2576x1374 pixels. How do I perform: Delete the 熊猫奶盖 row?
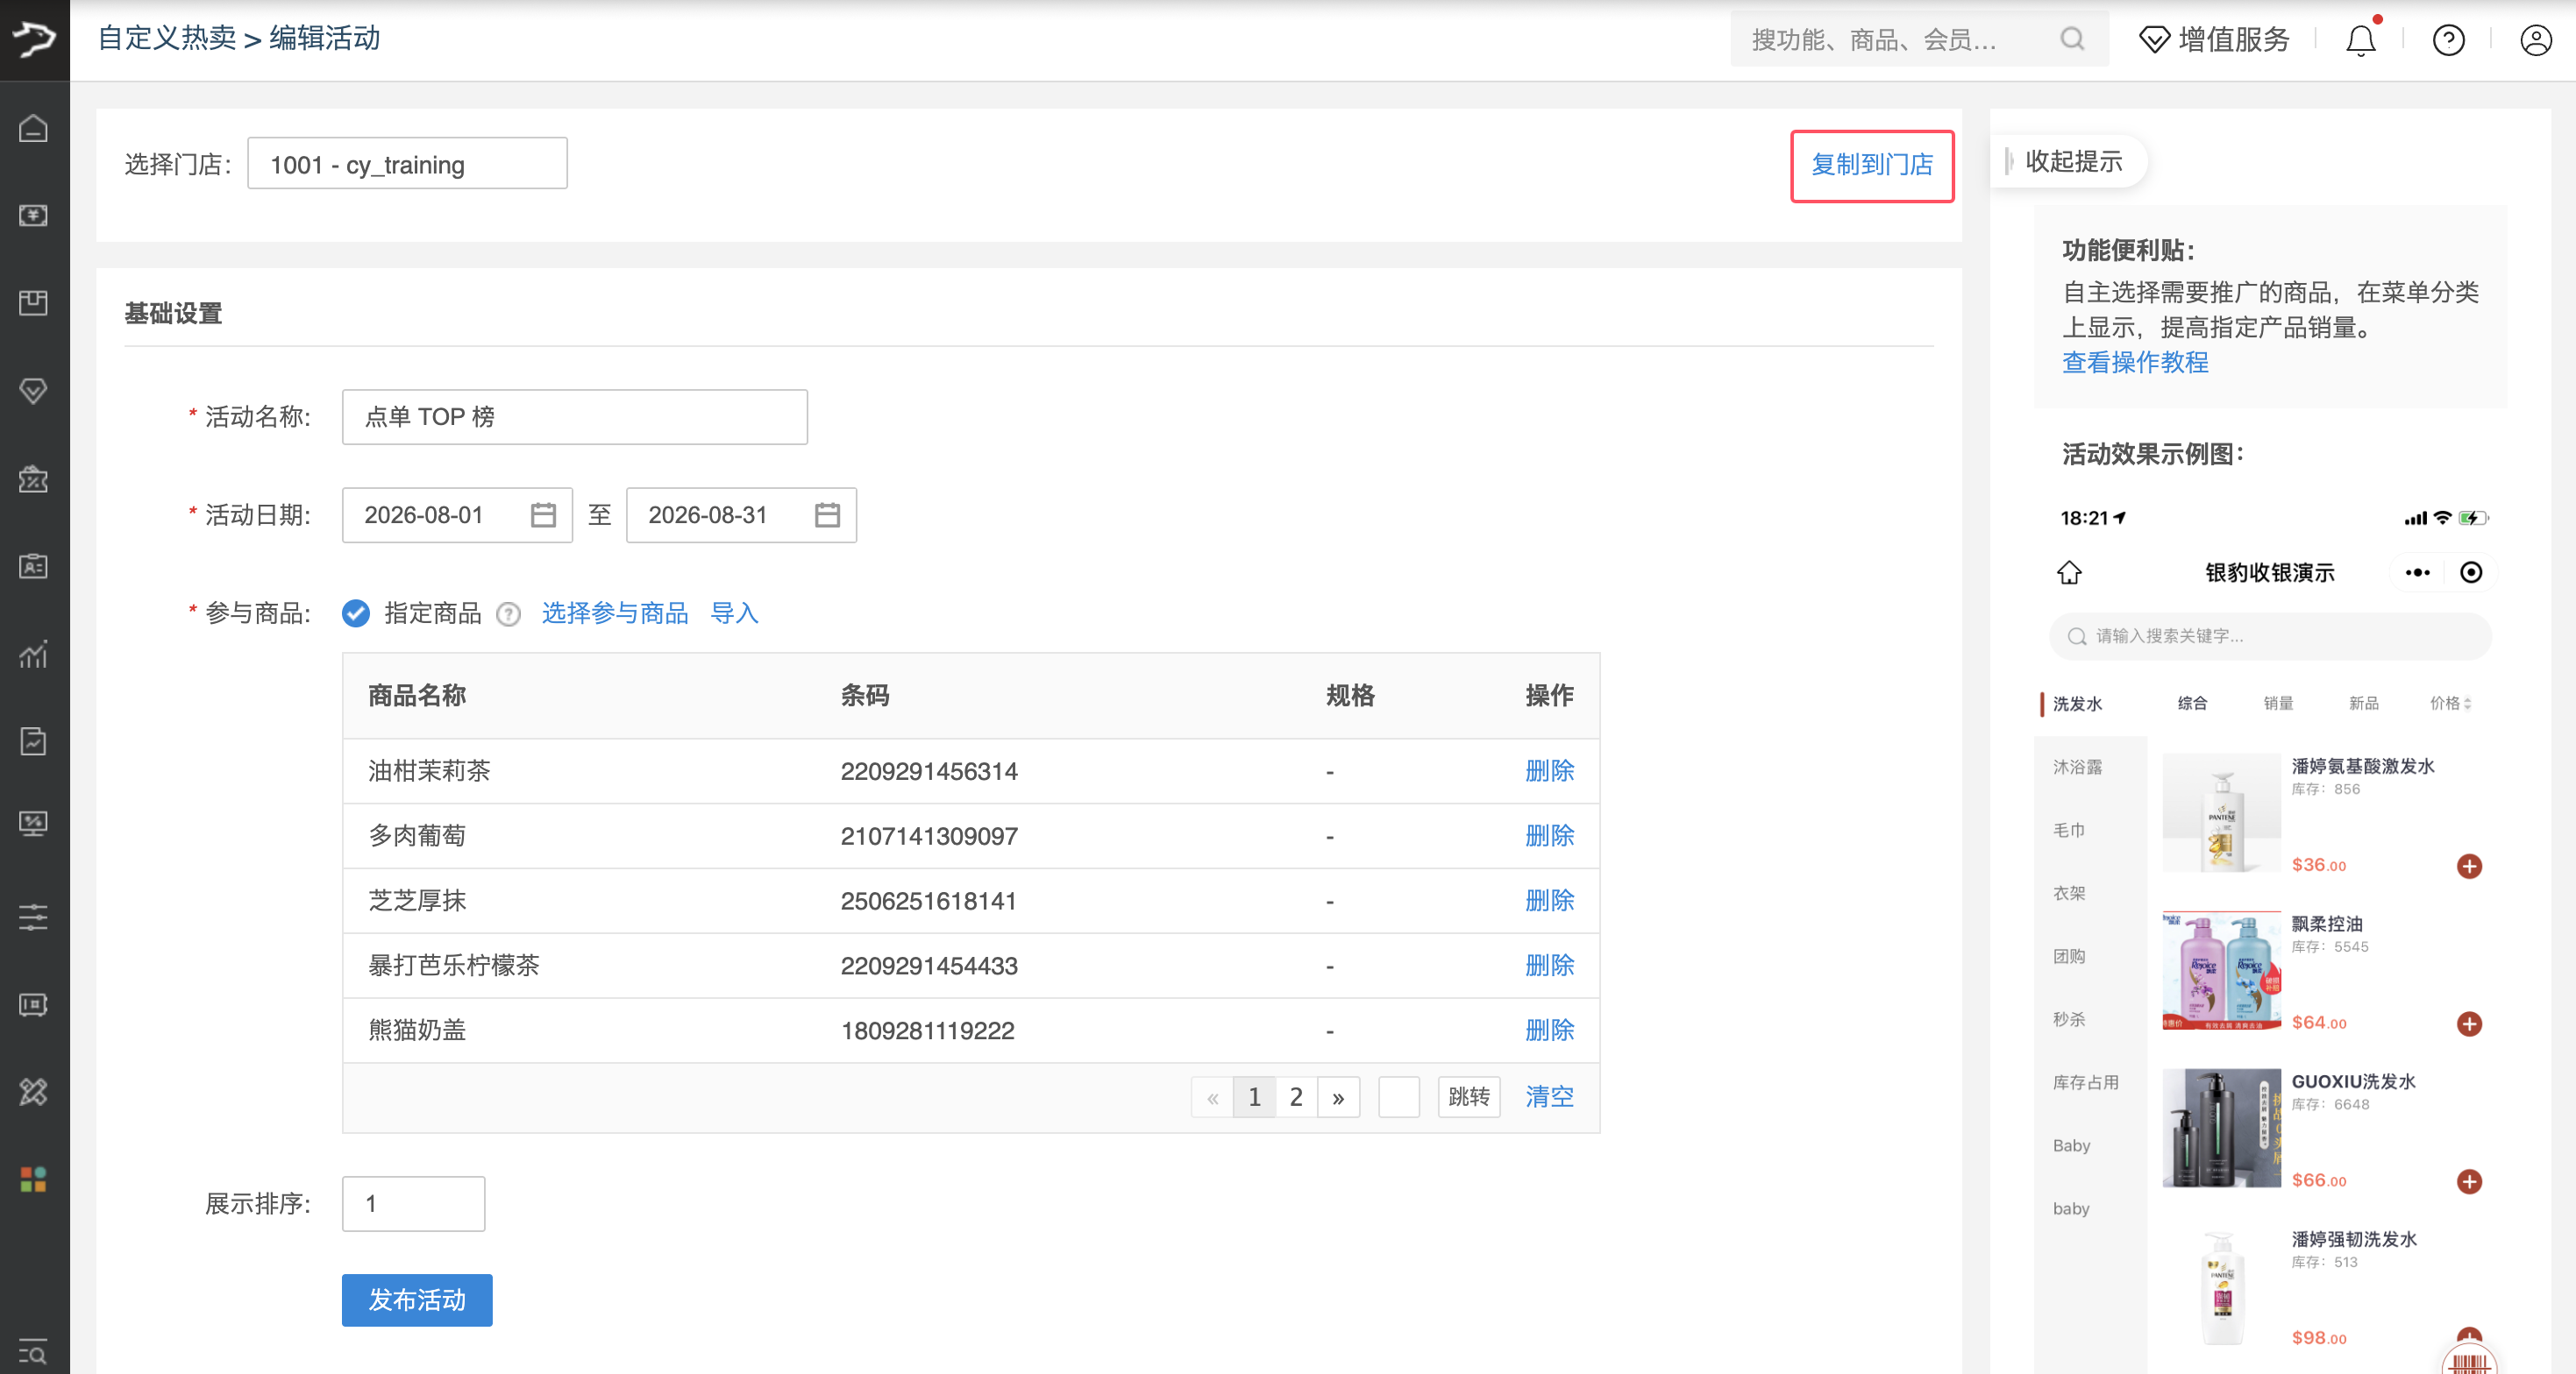(x=1549, y=1031)
